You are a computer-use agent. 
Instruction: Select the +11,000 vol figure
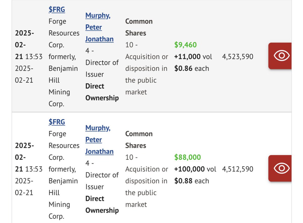[x=193, y=57]
